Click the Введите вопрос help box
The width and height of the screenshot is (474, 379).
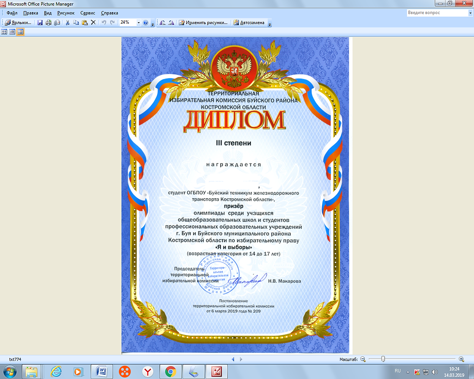point(437,13)
